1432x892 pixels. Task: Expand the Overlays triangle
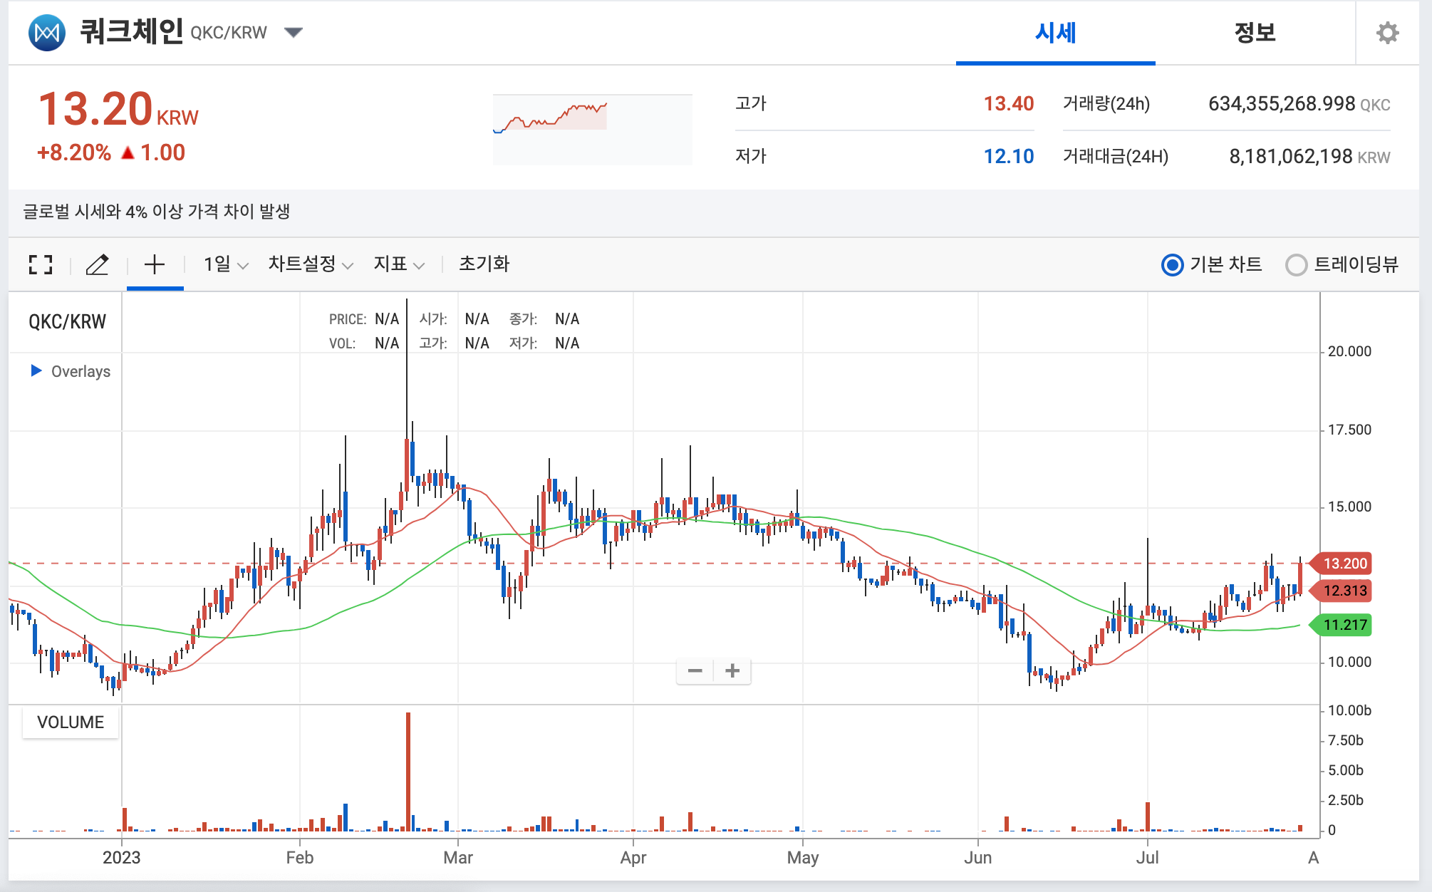(x=36, y=370)
